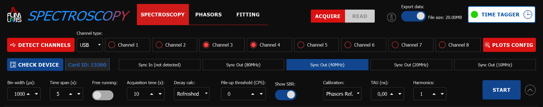Image resolution: width=543 pixels, height=107 pixels.
Task: Deselect the Channel 3 radio button
Action: click(x=206, y=45)
